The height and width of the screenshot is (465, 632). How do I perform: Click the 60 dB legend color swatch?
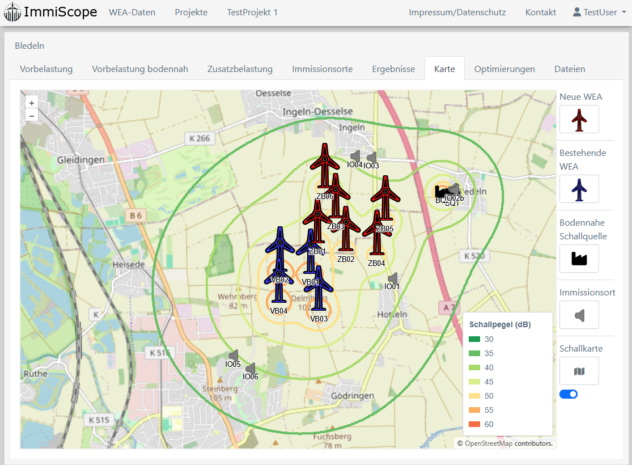[474, 424]
